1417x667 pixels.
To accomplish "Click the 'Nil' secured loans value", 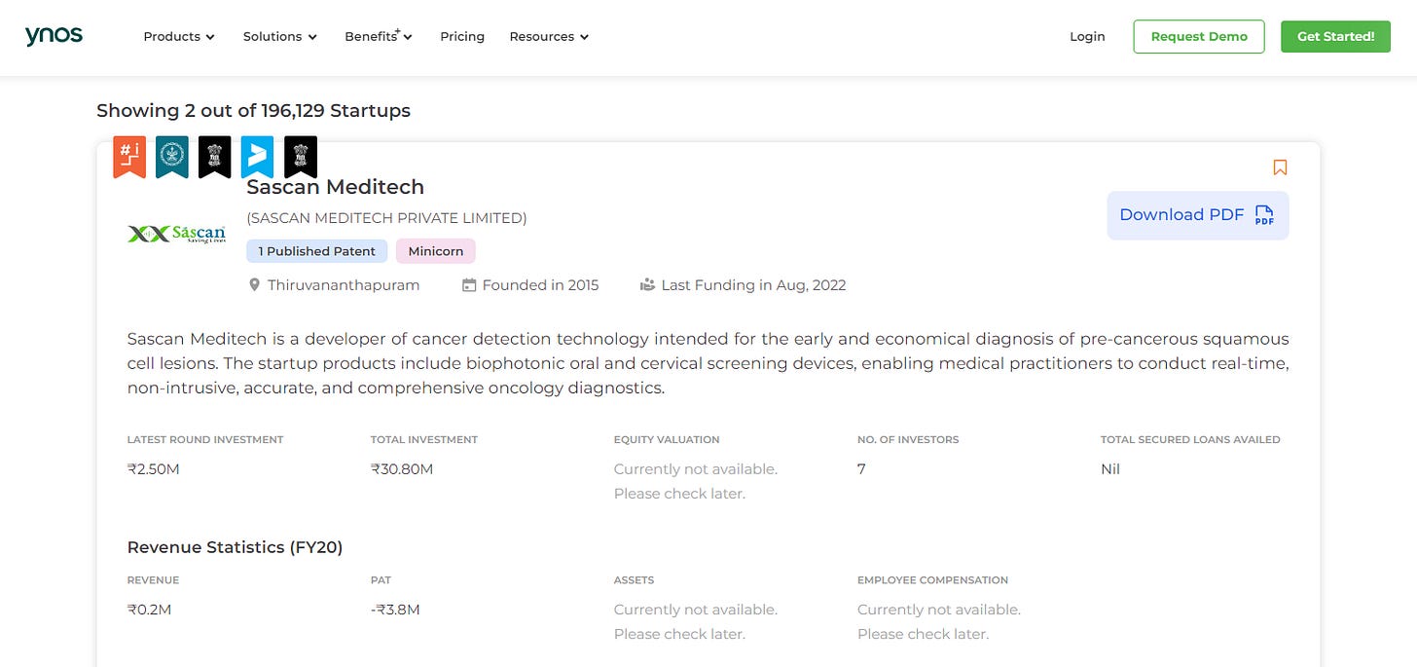I will pyautogui.click(x=1110, y=469).
